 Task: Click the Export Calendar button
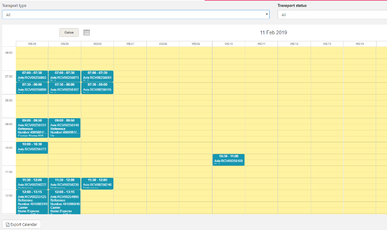(x=22, y=224)
